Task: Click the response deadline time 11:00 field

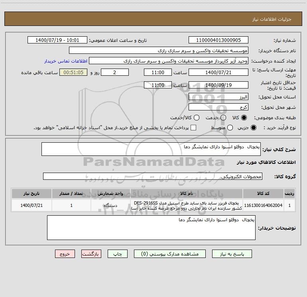Action: [x=158, y=72]
